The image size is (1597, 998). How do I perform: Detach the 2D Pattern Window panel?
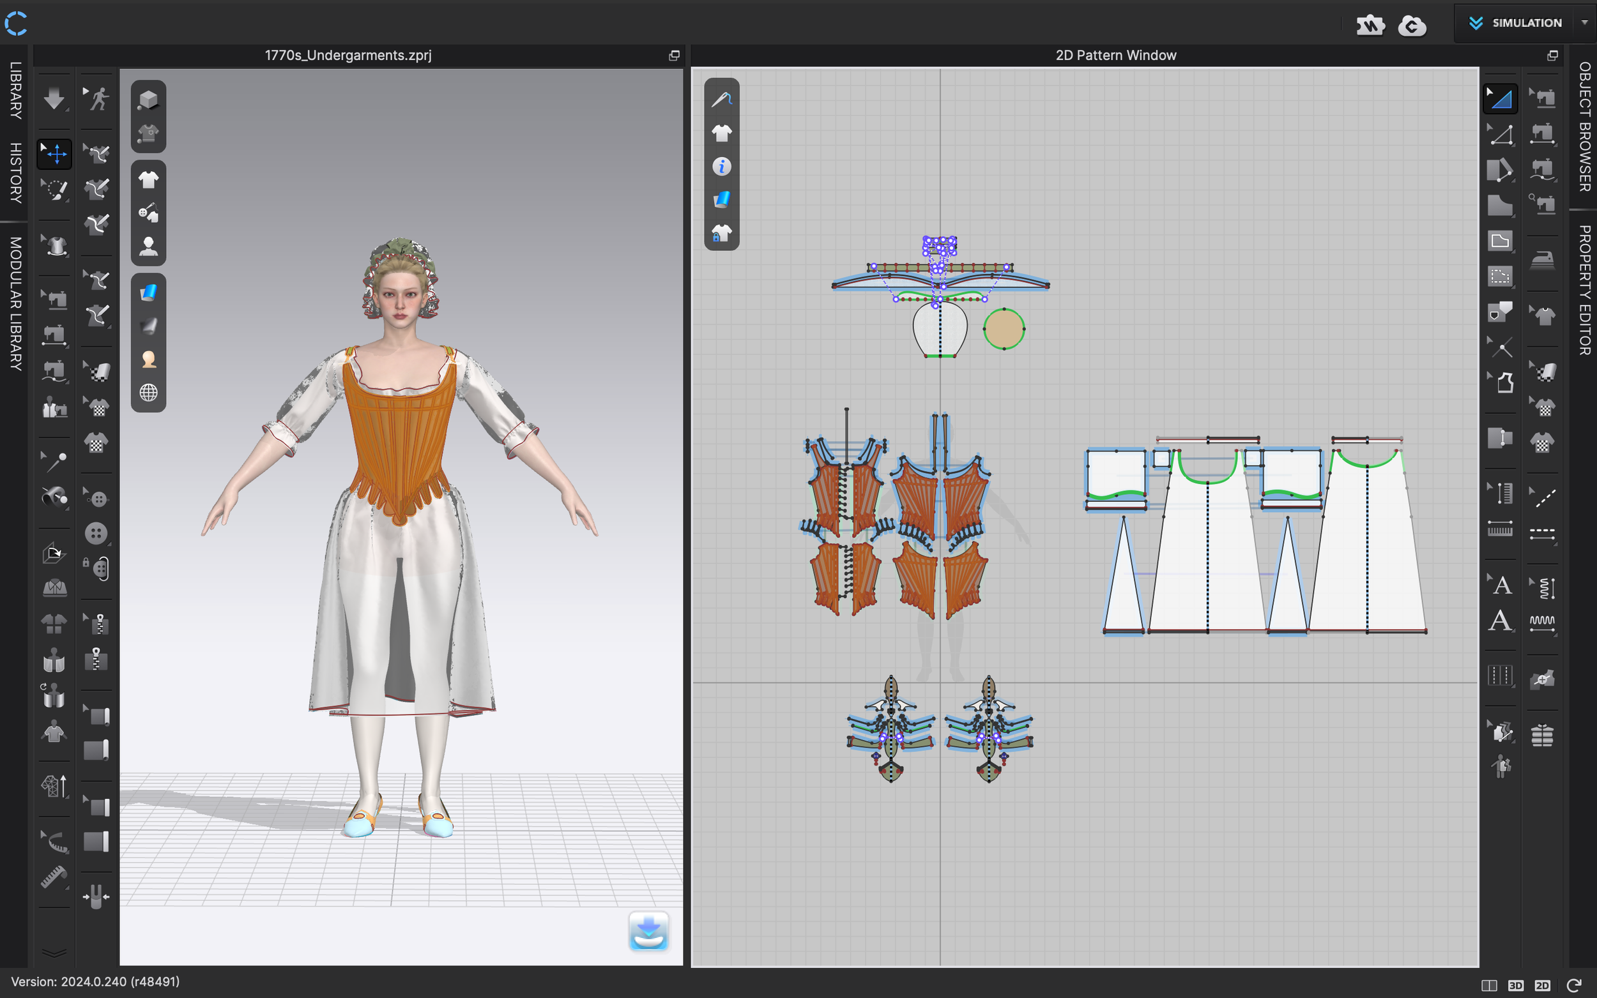tap(1552, 56)
